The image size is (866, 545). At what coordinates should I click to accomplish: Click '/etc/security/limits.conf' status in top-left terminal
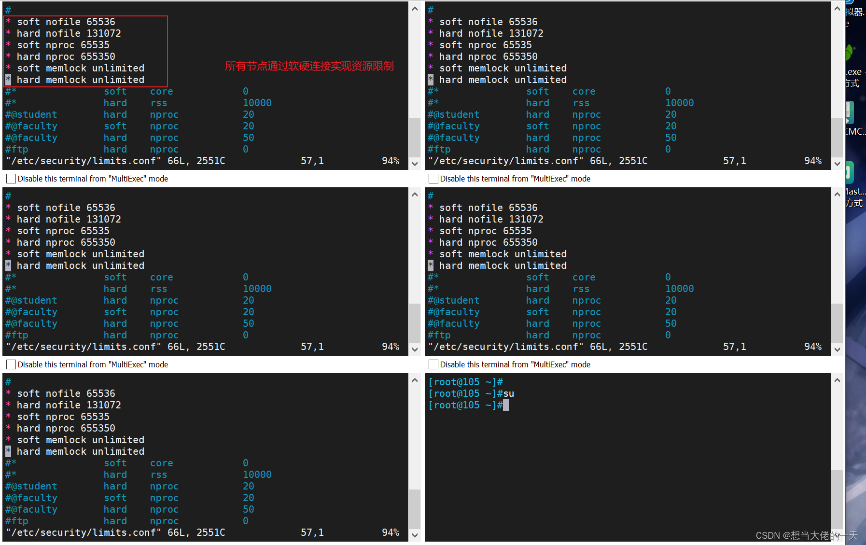tap(83, 161)
